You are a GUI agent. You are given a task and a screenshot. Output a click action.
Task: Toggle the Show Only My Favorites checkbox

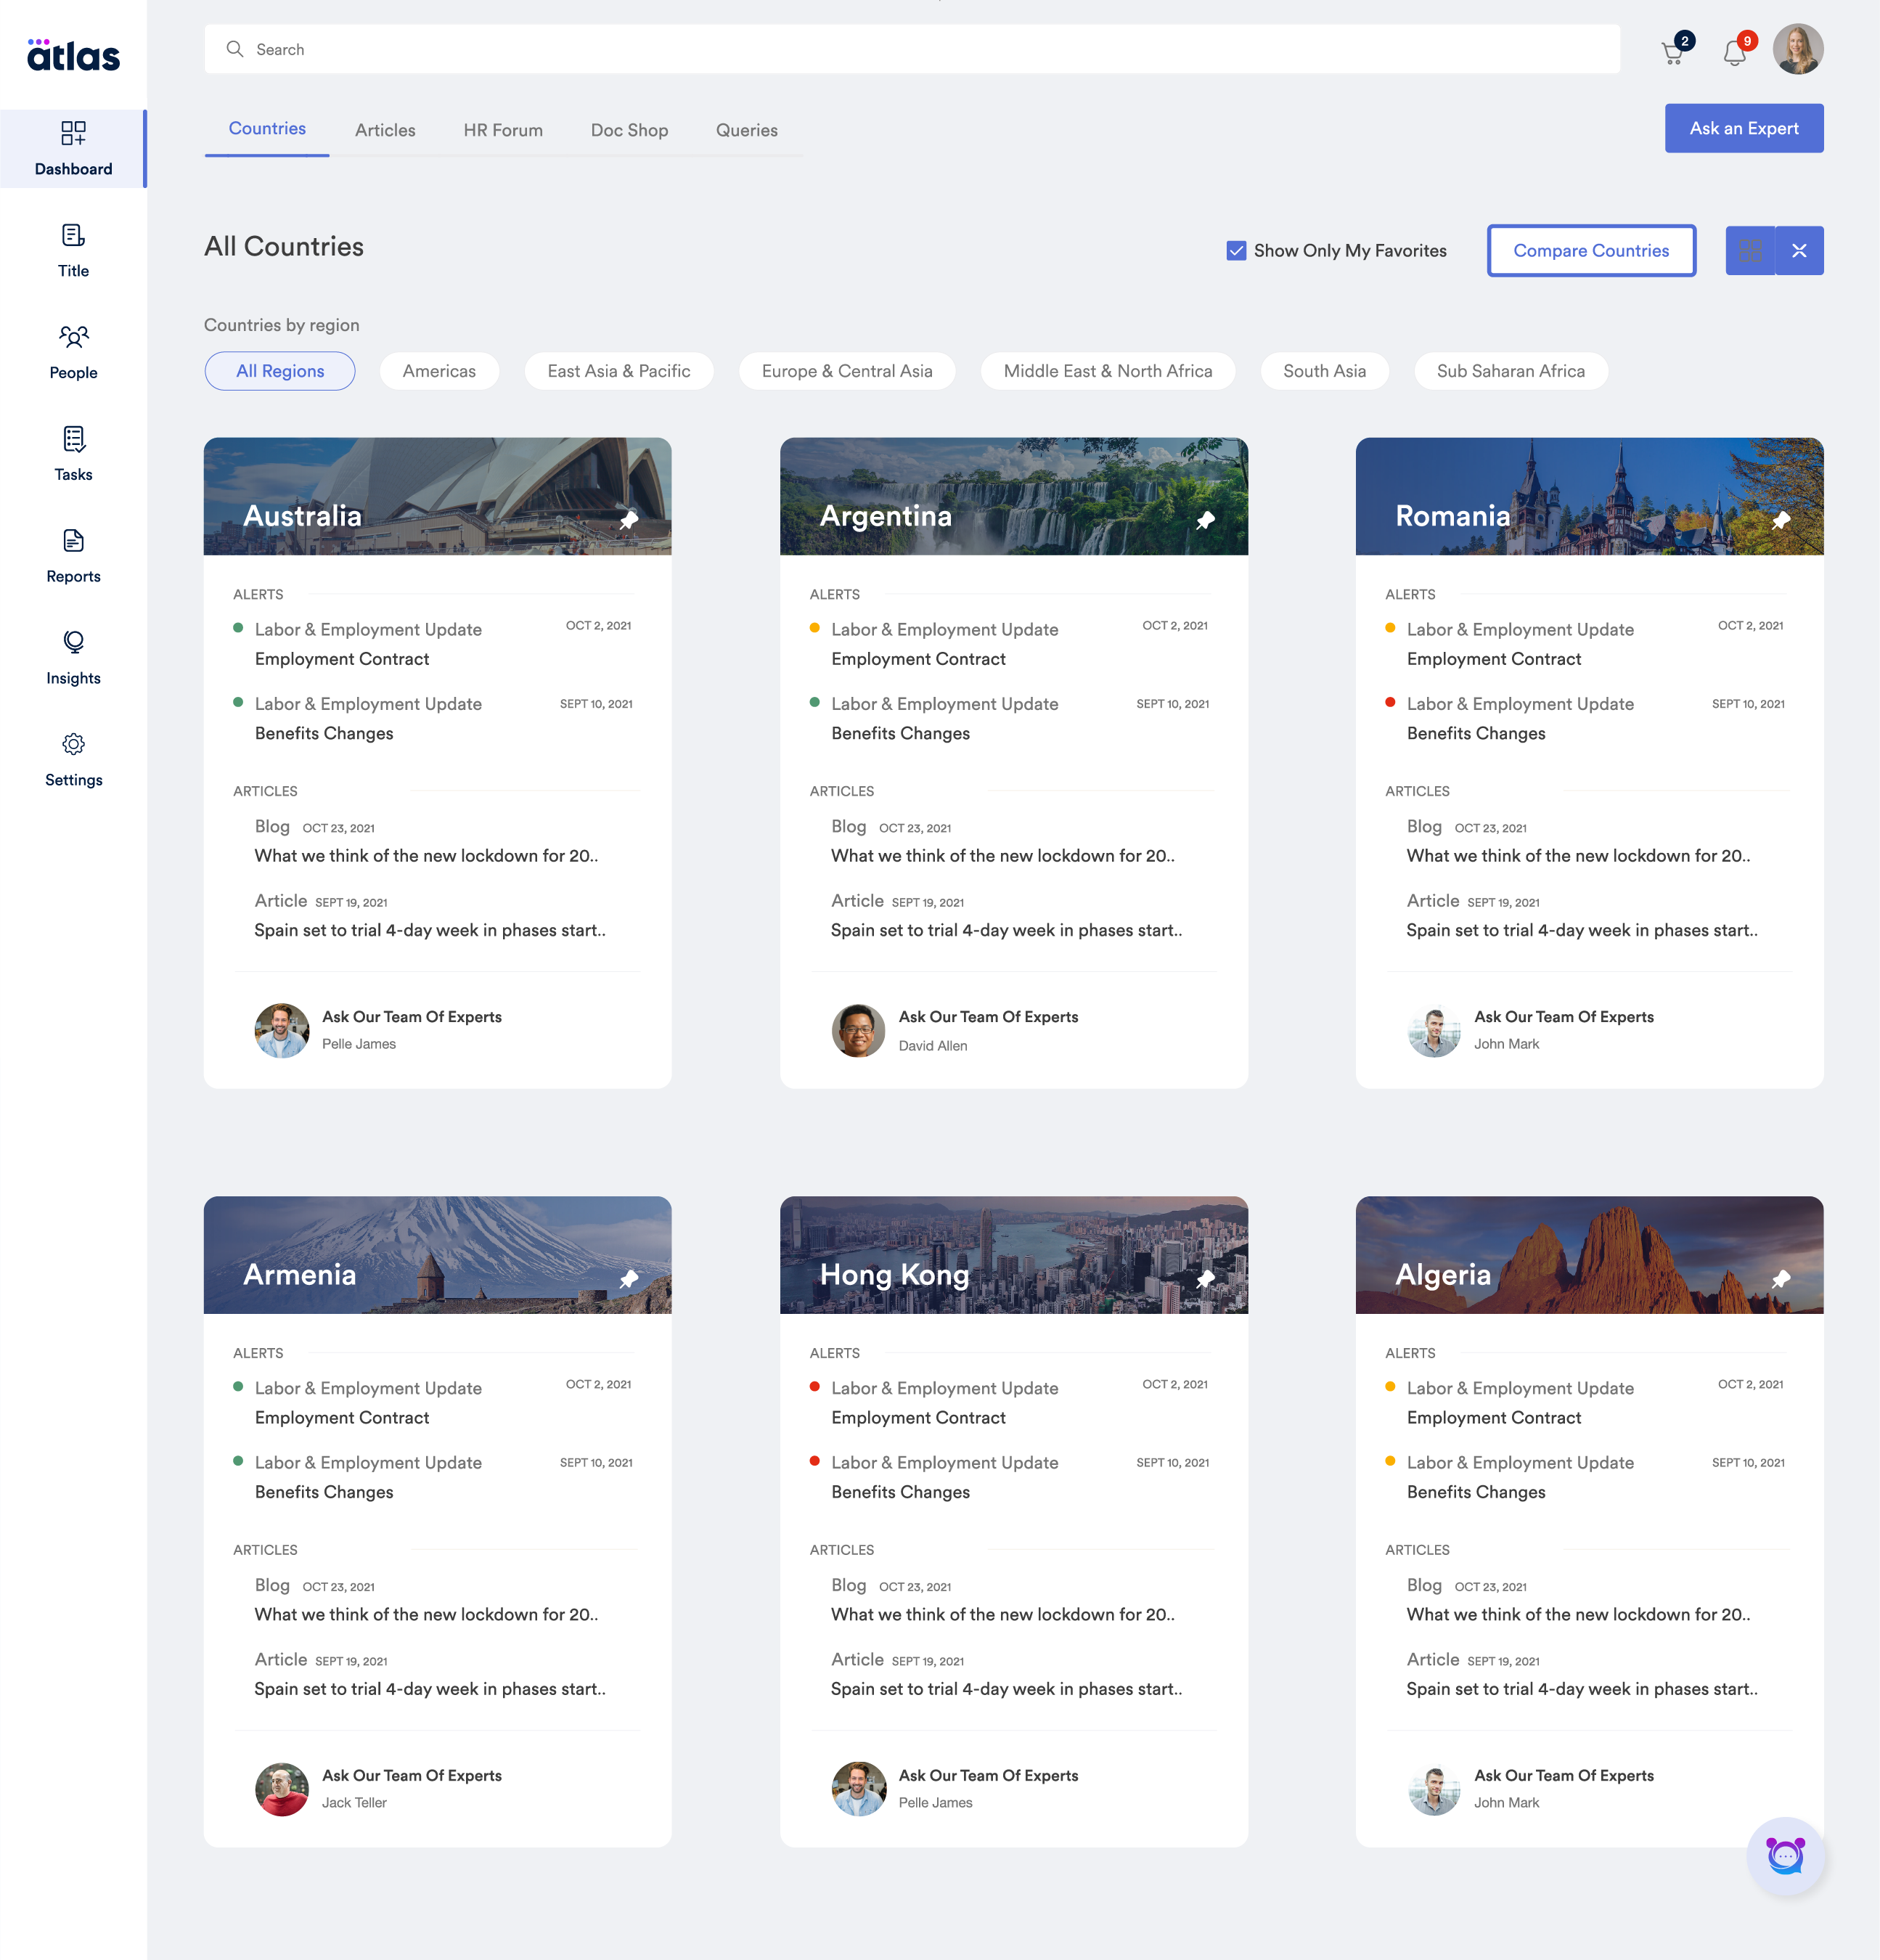(x=1234, y=250)
